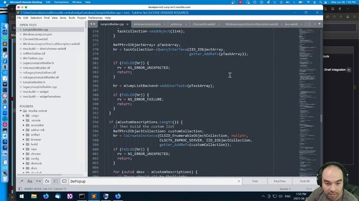Open JumpListBuilder.h in open files list

pyautogui.click(x=34, y=82)
